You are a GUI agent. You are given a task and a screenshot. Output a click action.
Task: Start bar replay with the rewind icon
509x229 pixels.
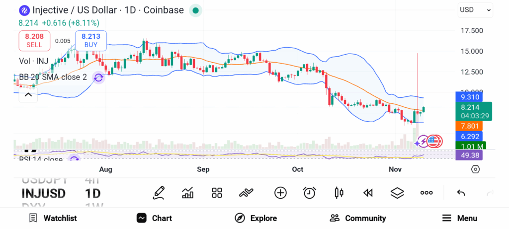[x=368, y=193]
